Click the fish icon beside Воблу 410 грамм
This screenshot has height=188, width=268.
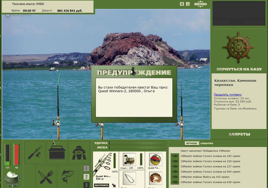[175, 177]
